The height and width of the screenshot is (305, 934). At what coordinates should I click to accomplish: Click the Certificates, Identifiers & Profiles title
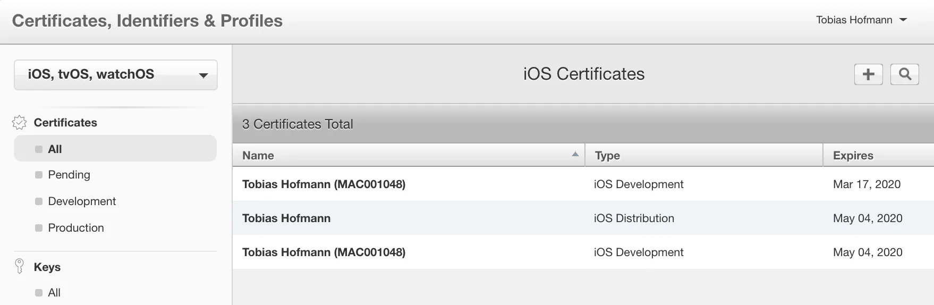[147, 21]
